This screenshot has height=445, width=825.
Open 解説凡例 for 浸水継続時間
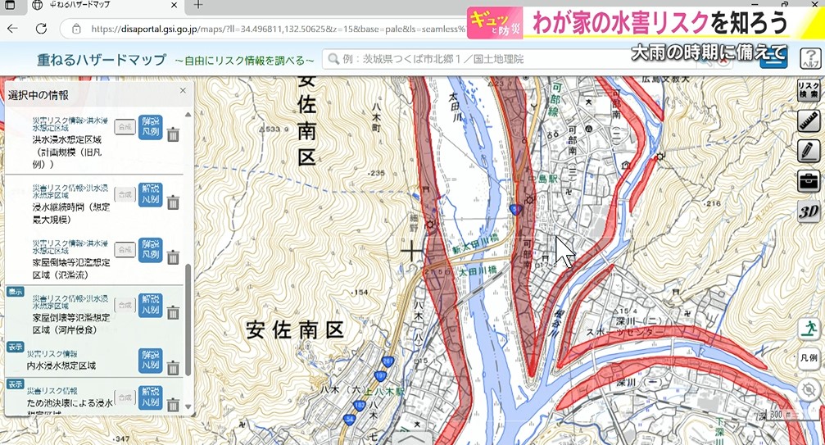[x=151, y=194]
